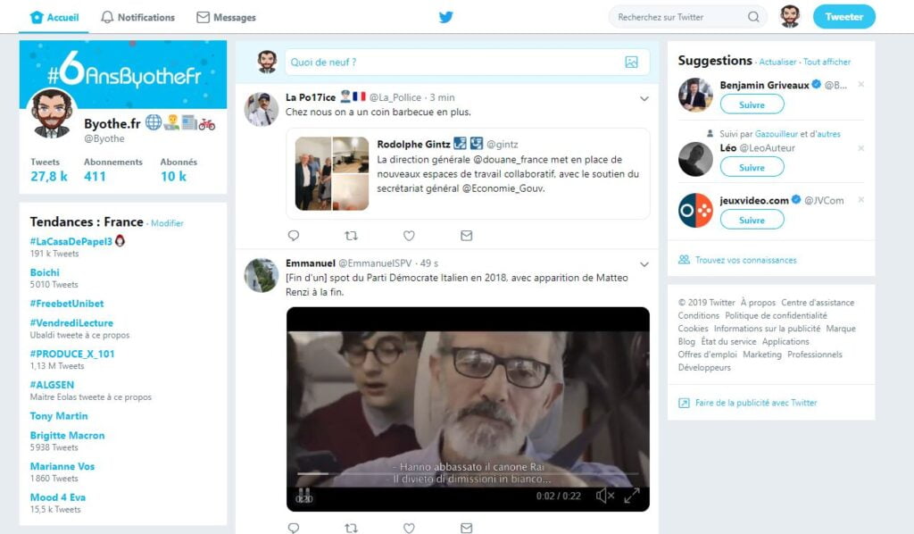Pause the video in Emmanuel's tweet
The width and height of the screenshot is (914, 534).
[x=304, y=495]
